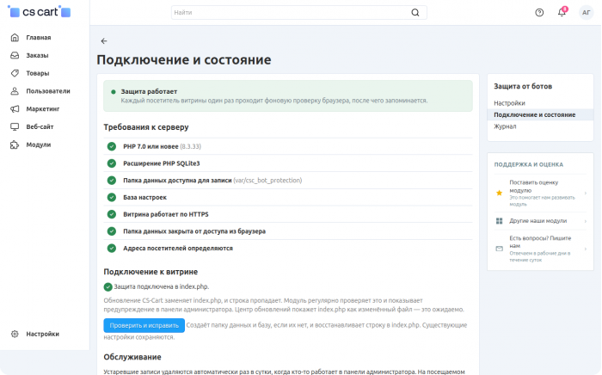Open the help question mark icon
The image size is (602, 375).
click(539, 13)
